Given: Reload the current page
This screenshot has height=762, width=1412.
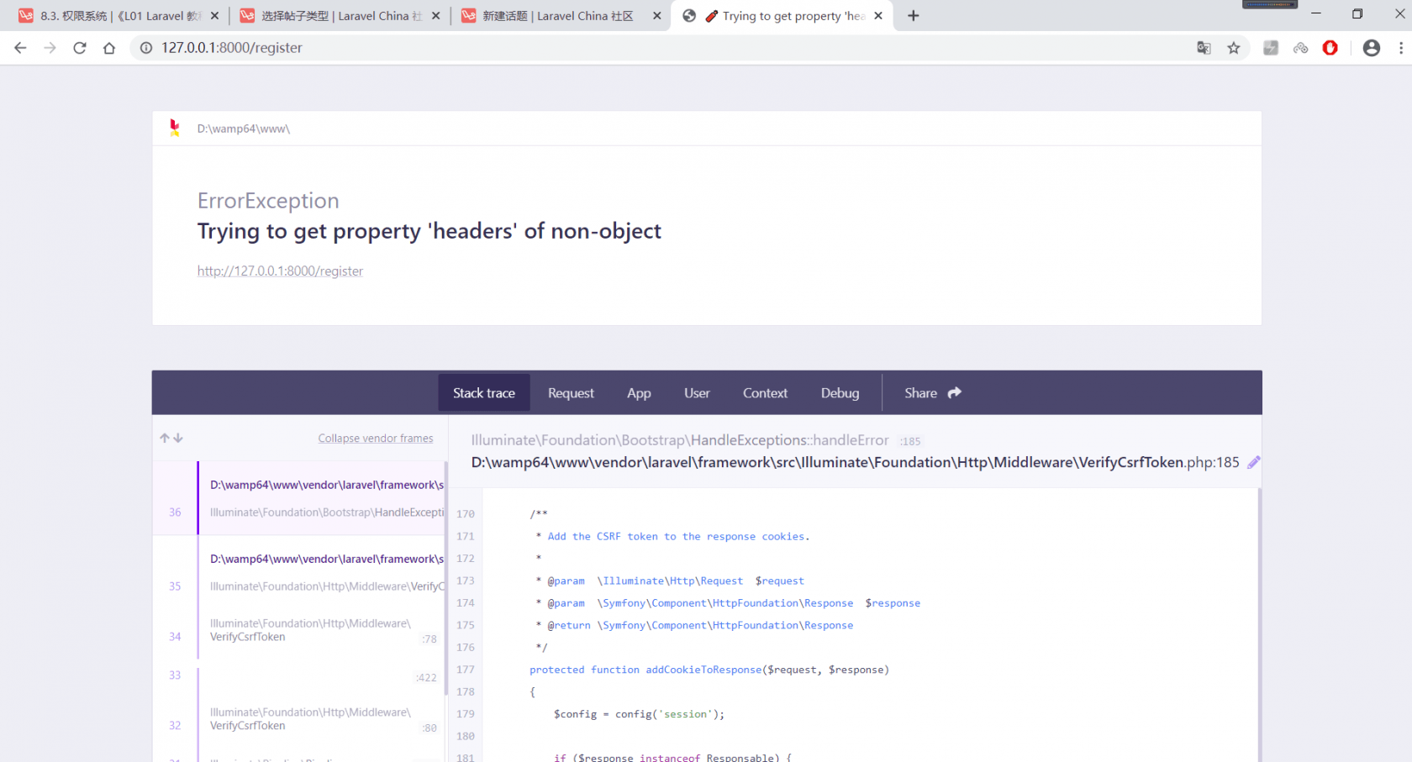Looking at the screenshot, I should click(x=80, y=48).
